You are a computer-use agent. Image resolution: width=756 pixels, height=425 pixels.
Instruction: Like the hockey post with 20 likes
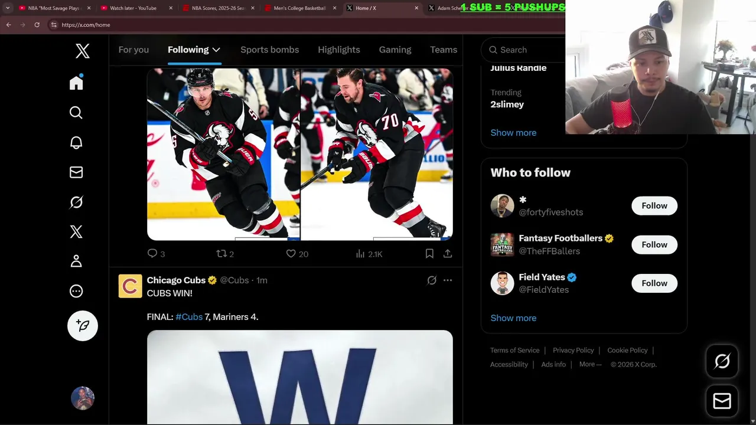297,254
